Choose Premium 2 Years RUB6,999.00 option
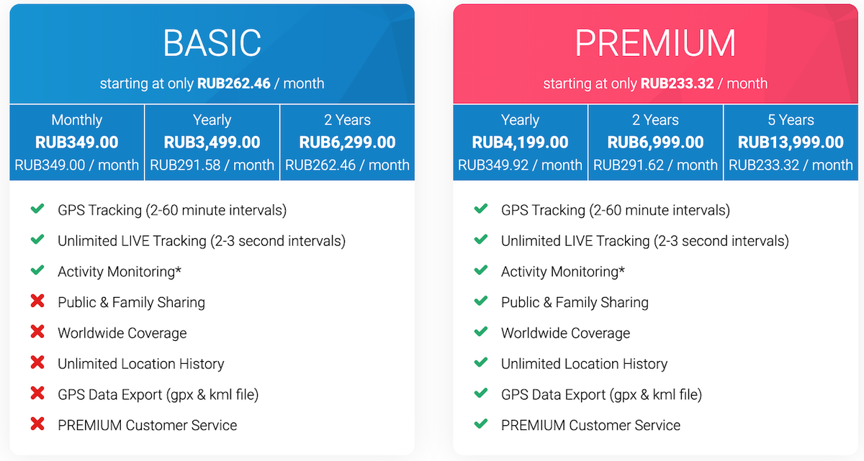The width and height of the screenshot is (864, 461). [x=656, y=142]
